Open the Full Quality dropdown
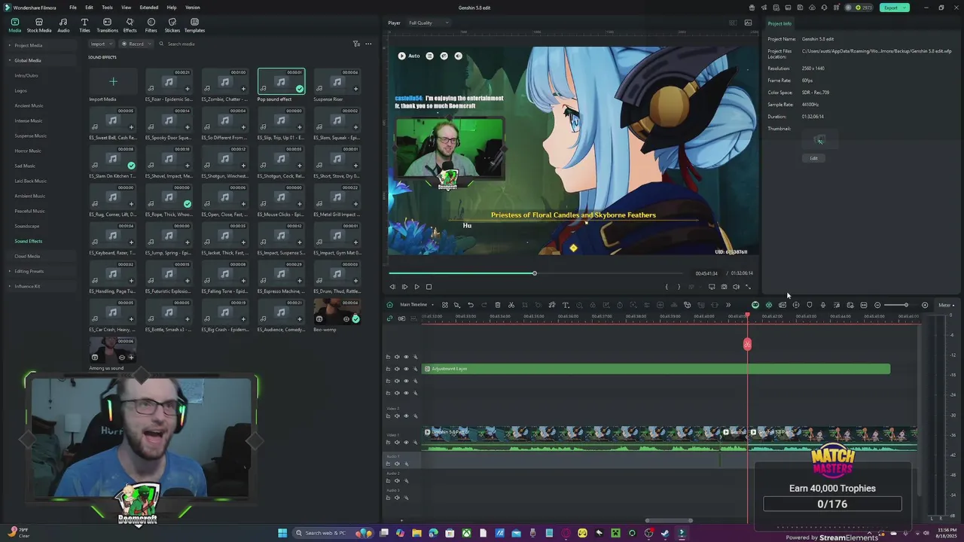Image resolution: width=964 pixels, height=542 pixels. click(428, 23)
